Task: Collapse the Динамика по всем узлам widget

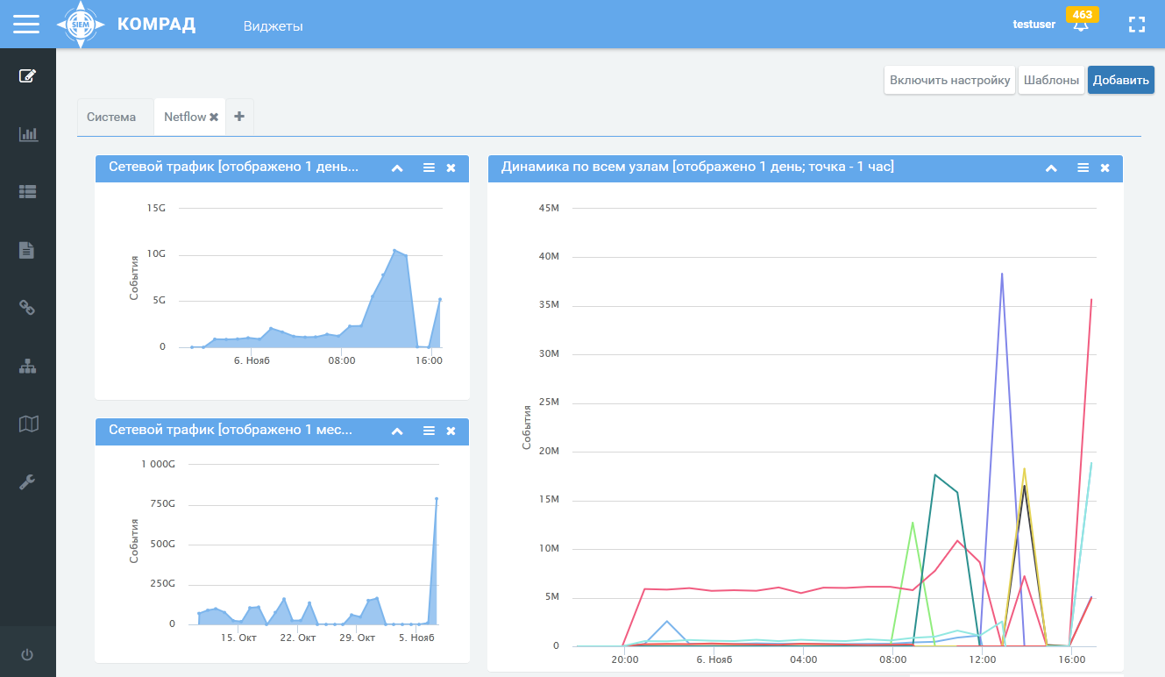Action: click(1051, 167)
